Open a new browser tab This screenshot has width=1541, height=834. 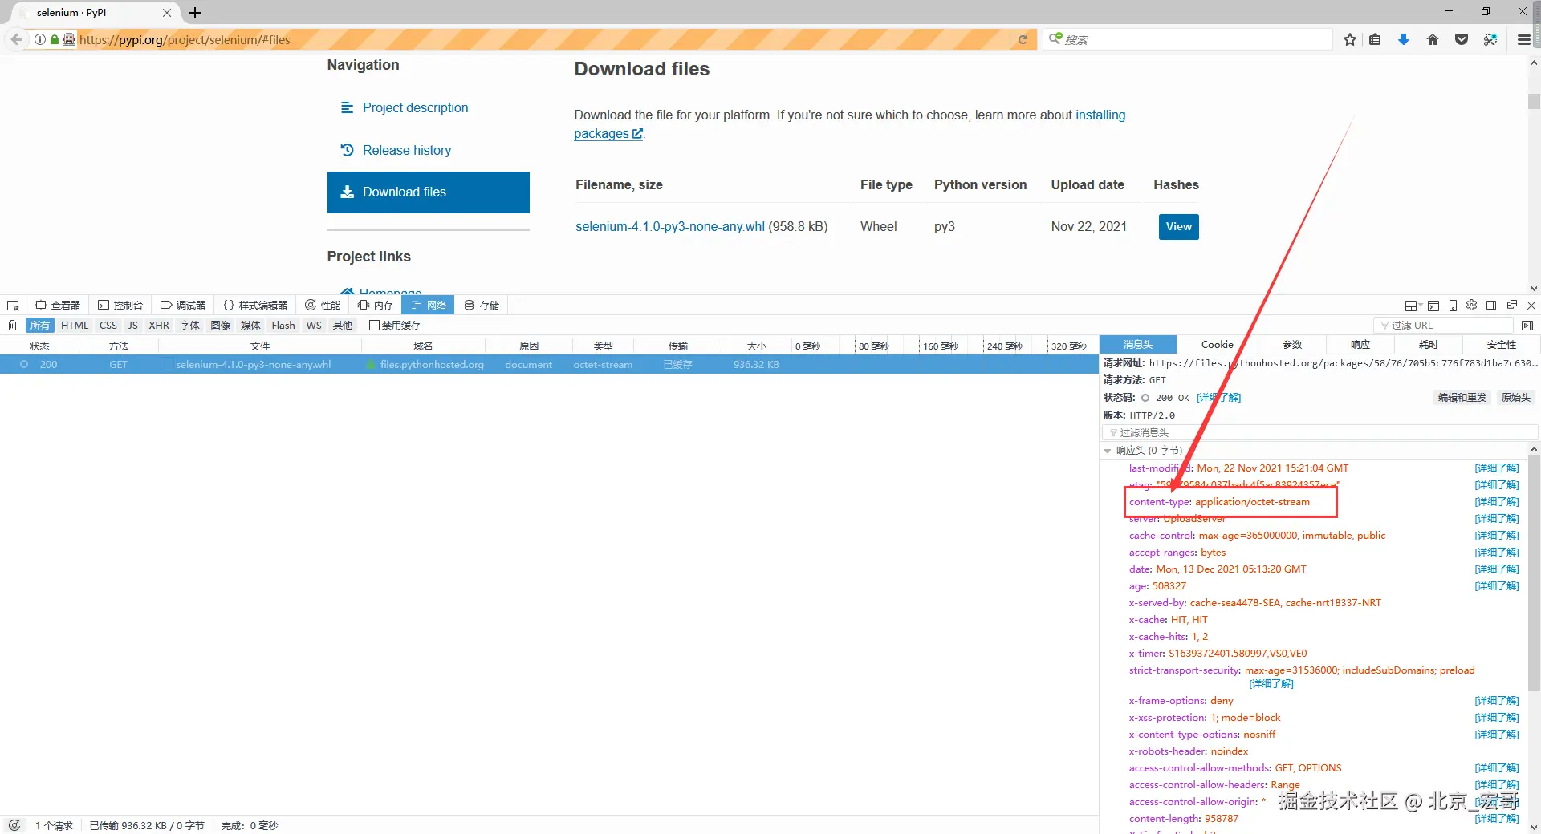(x=195, y=13)
